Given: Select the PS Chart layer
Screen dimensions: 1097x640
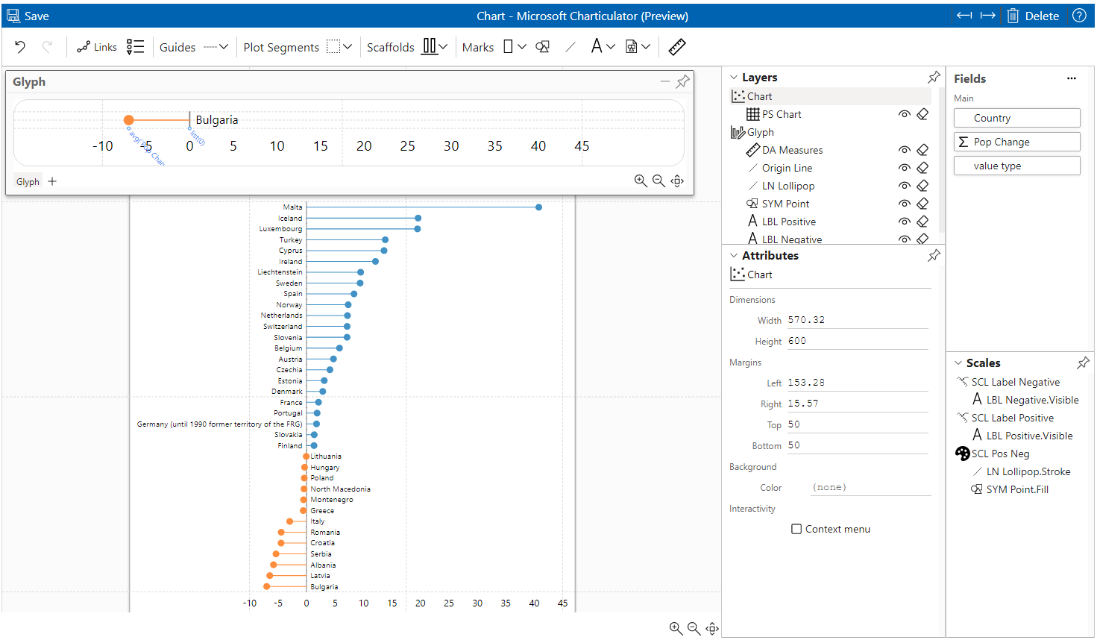Looking at the screenshot, I should (781, 113).
